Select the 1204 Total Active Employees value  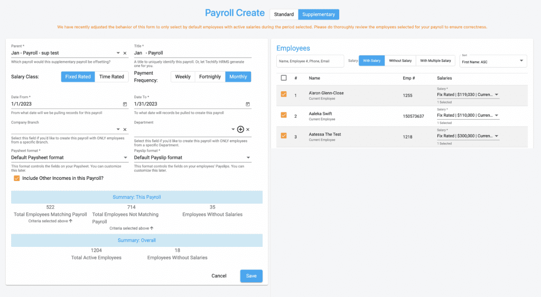pos(96,251)
